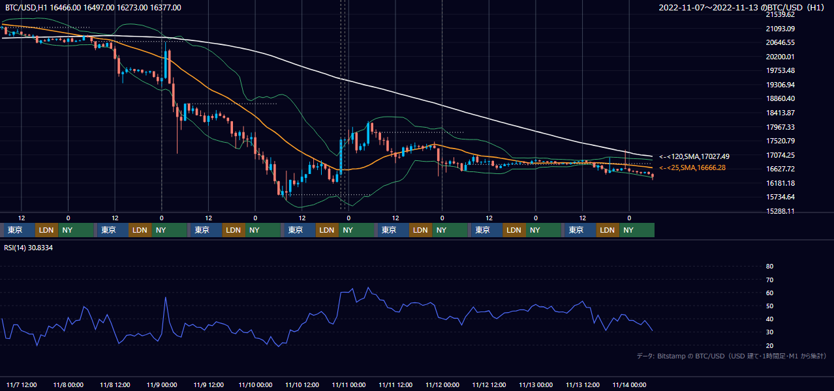Pick the 19306.94 price axis value
834x391 pixels.
tap(780, 85)
